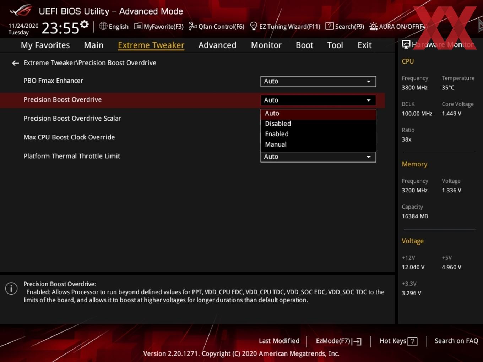Click Ratio value 38x
This screenshot has width=483, height=362.
point(406,139)
